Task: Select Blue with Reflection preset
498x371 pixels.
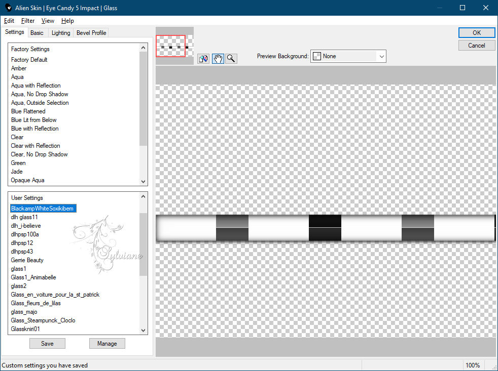Action: click(x=35, y=129)
